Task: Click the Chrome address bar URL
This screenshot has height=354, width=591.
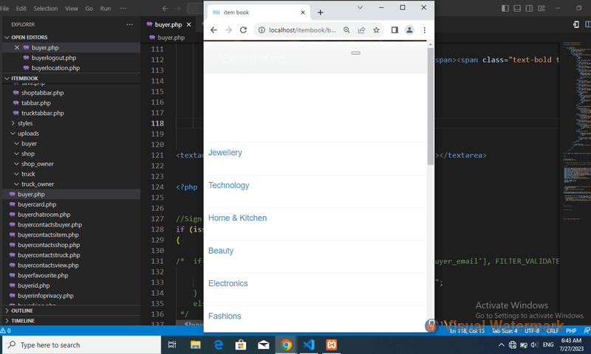Action: [302, 30]
